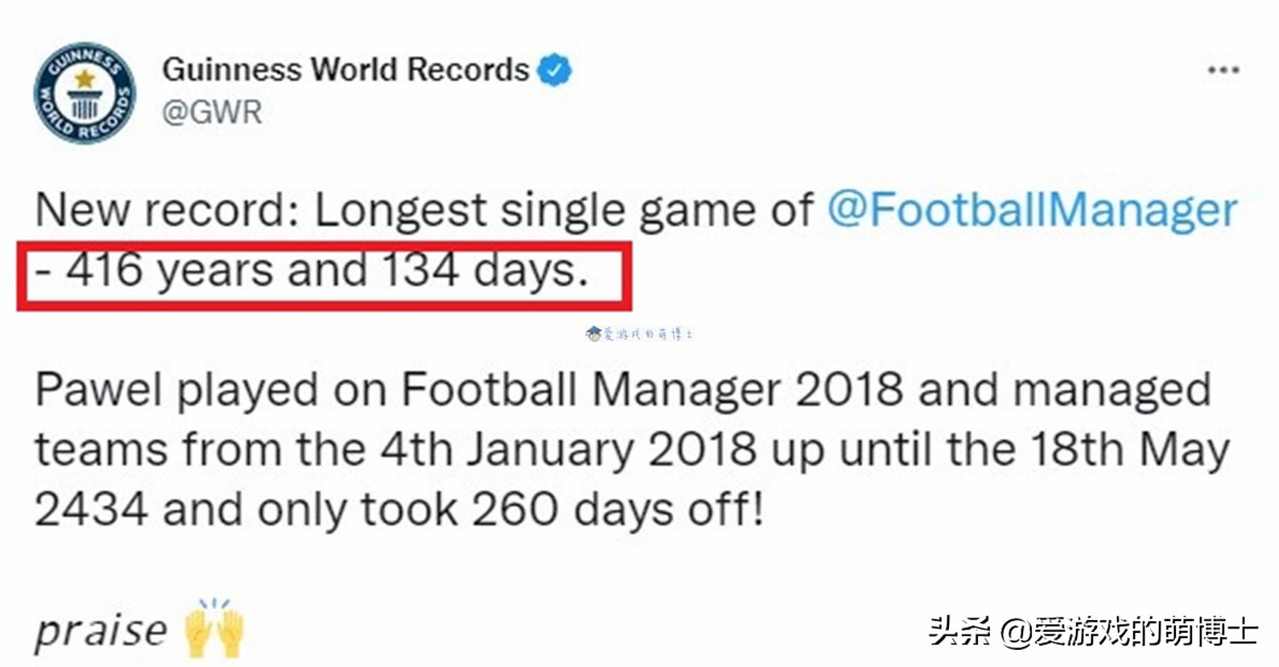This screenshot has height=667, width=1279.
Task: Click the blue verified badge
Action: 553,70
